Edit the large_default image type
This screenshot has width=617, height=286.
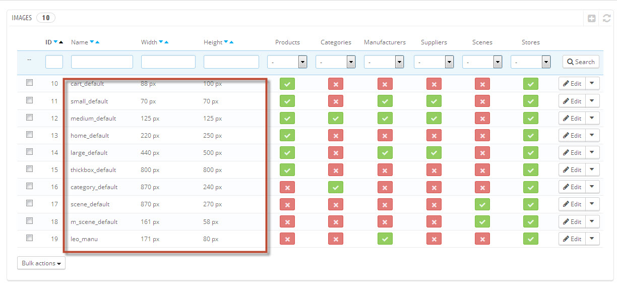pyautogui.click(x=572, y=153)
